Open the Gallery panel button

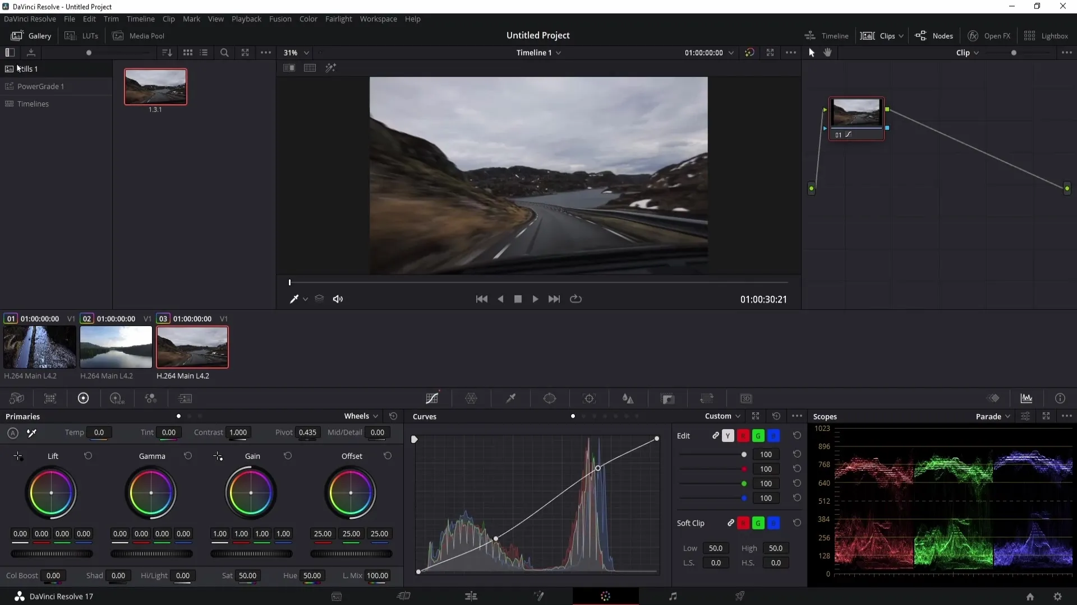31,36
